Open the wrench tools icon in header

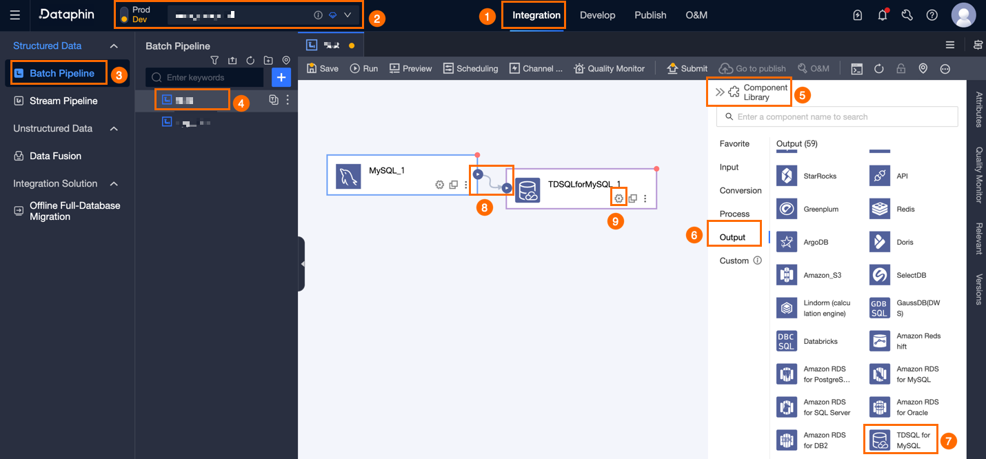pos(907,15)
